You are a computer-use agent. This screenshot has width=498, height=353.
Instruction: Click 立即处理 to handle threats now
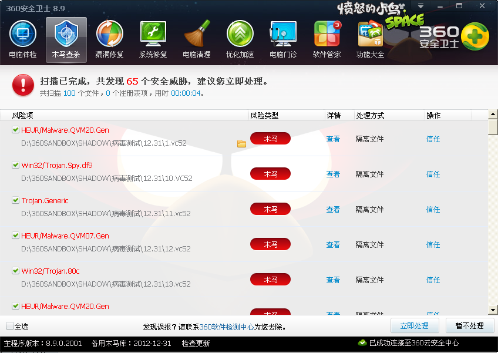415,325
